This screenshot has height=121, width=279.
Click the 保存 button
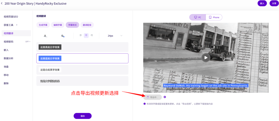click(x=83, y=116)
